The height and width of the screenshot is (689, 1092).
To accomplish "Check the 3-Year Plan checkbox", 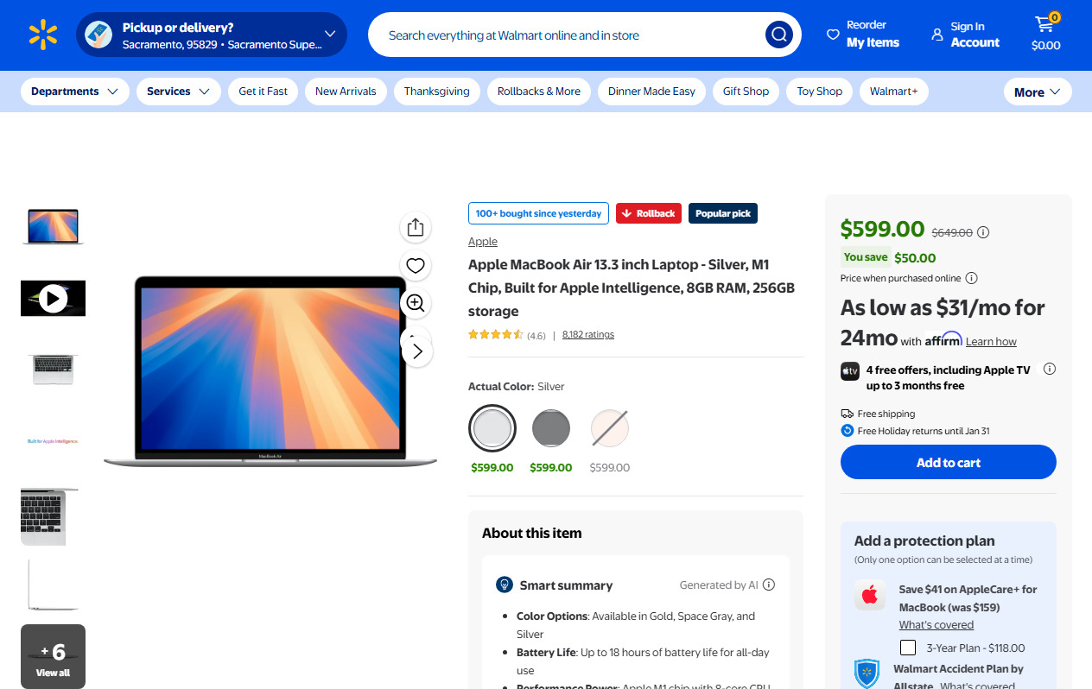I will click(908, 648).
